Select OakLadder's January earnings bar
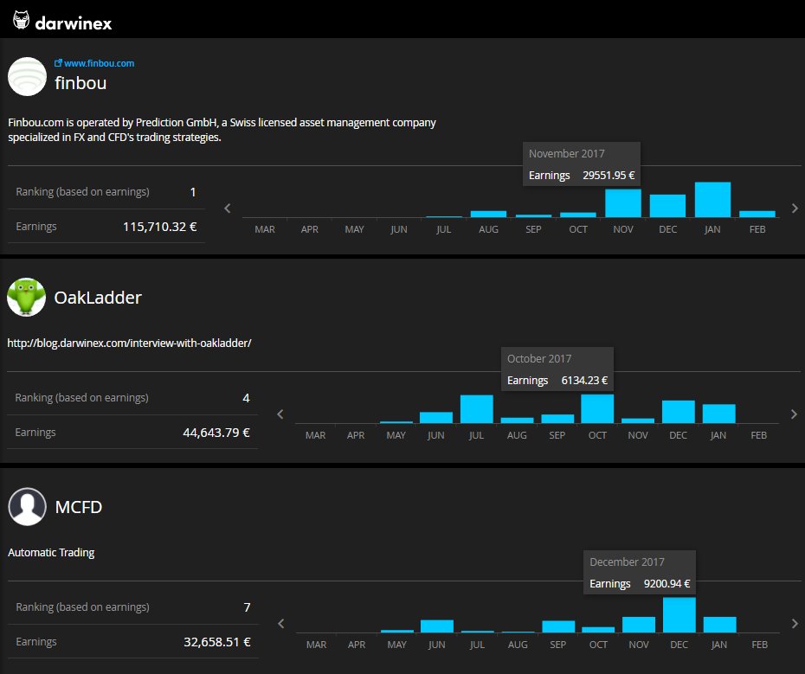The width and height of the screenshot is (805, 674). (x=718, y=414)
